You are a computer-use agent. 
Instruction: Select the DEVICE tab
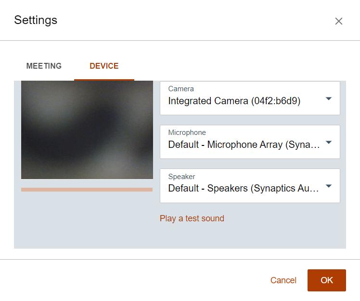[x=104, y=66]
